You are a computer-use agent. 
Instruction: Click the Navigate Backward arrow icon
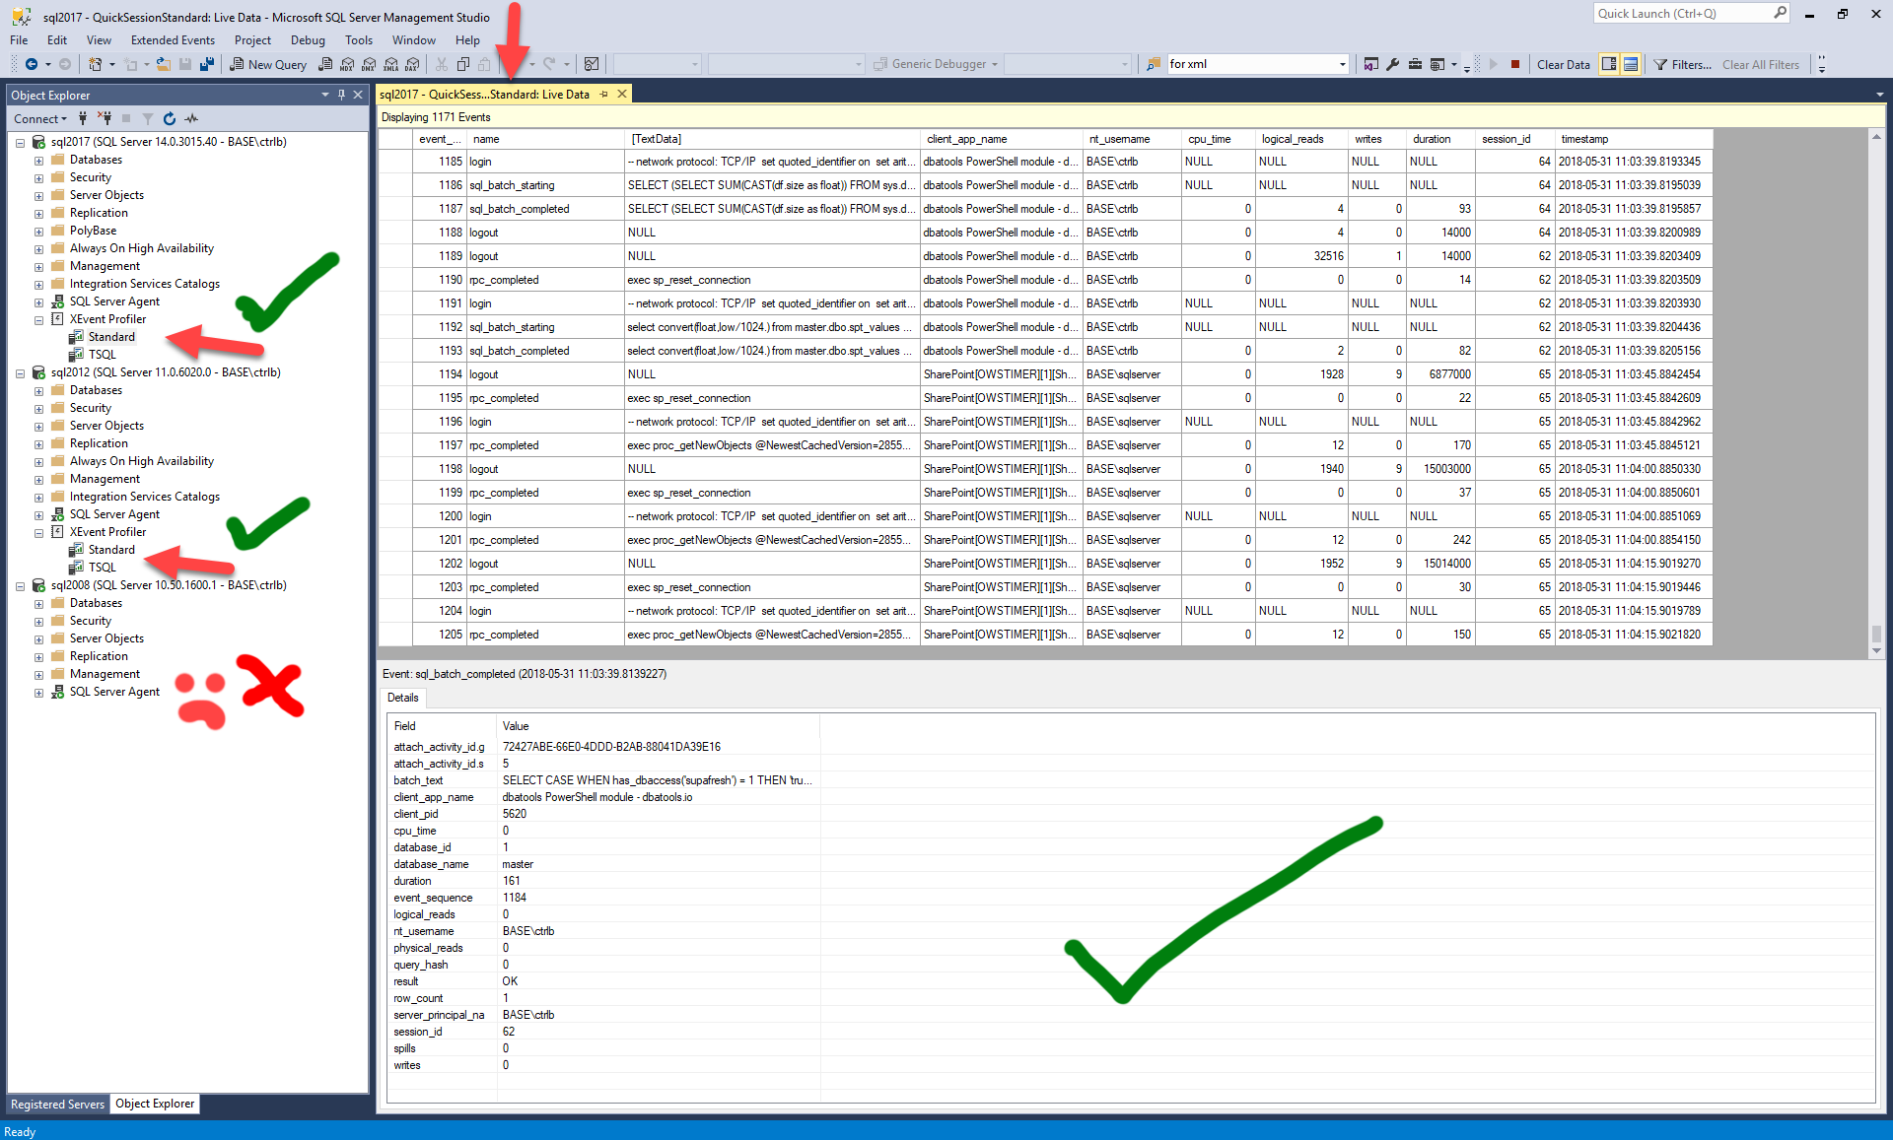point(32,64)
